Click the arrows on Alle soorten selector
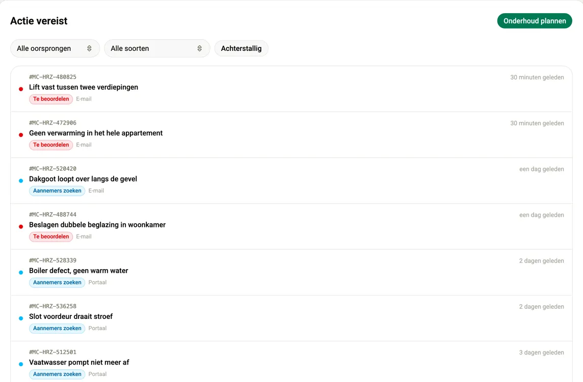This screenshot has height=382, width=583. [x=200, y=49]
